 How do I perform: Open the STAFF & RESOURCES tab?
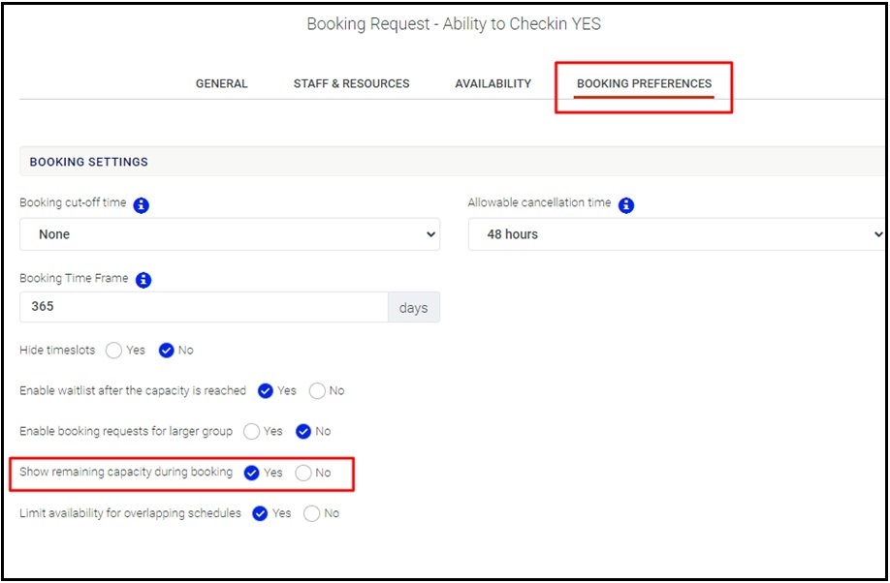351,83
